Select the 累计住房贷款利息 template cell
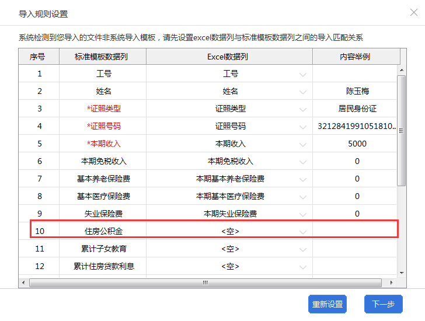 point(103,266)
